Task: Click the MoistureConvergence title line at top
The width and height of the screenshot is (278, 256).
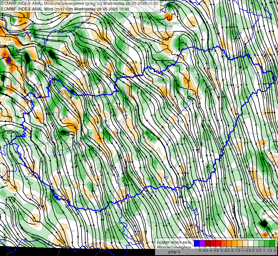Action: [80, 3]
